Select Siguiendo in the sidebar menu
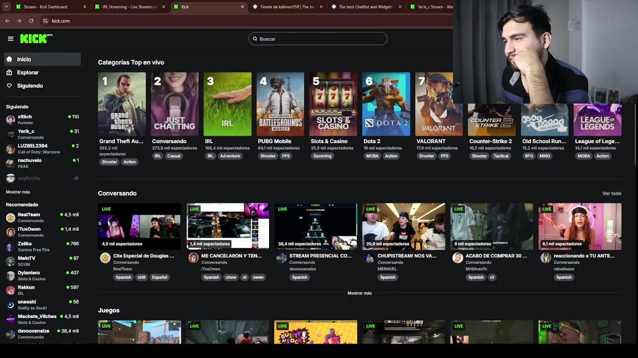This screenshot has height=358, width=638. tap(42, 86)
